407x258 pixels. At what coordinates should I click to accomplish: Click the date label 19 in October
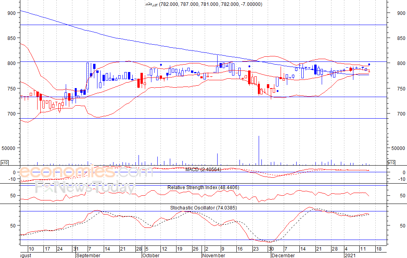pyautogui.click(x=180, y=249)
